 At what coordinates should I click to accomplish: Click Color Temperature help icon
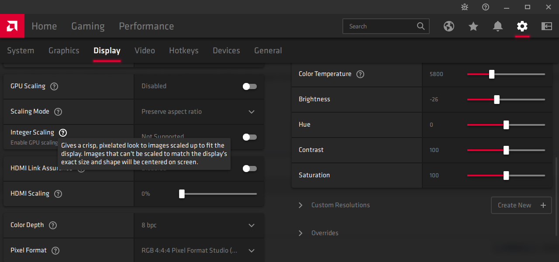(360, 74)
